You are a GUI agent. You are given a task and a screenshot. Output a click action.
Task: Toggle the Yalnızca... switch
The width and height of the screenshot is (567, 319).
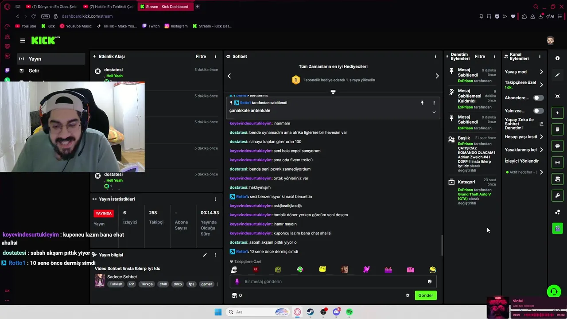[x=538, y=111]
